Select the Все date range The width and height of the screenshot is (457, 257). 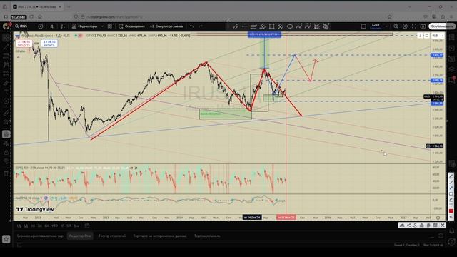76,226
